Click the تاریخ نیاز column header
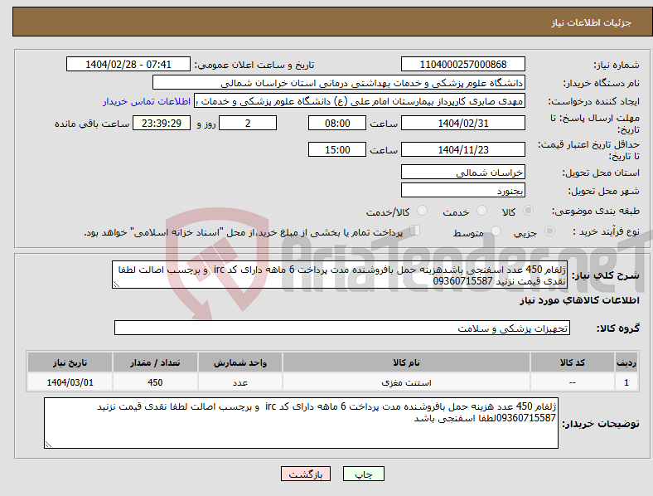Viewport: 653px width, 496px height. (x=70, y=362)
